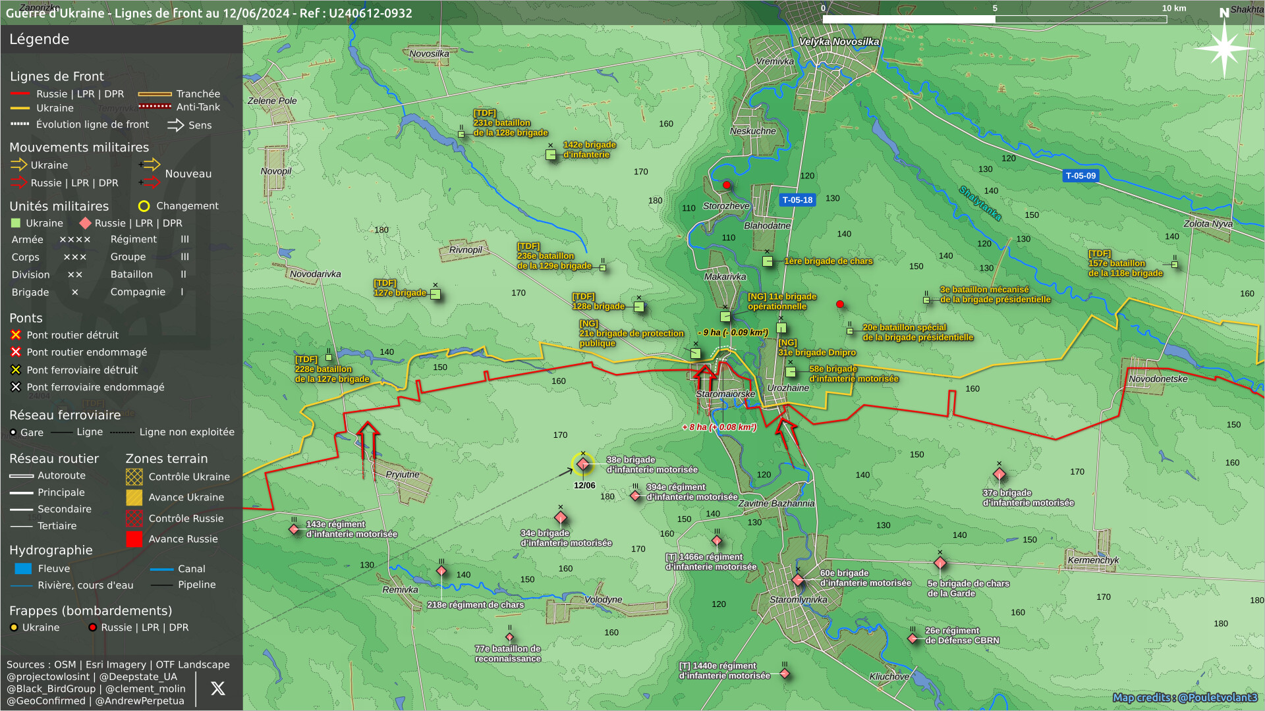1265x711 pixels.
Task: Click the yellow Changement circle in legend
Action: (144, 206)
